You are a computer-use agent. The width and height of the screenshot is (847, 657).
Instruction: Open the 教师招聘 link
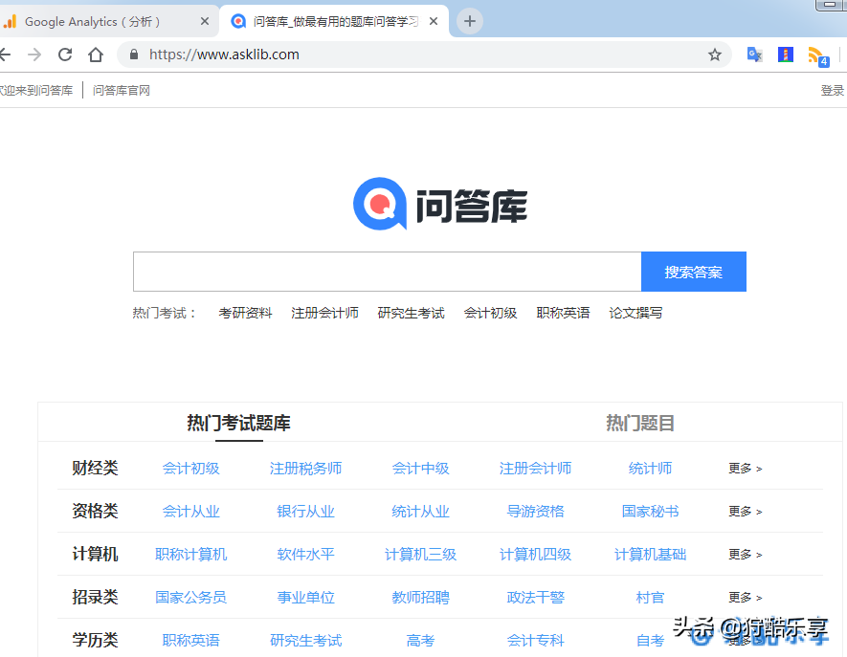421,598
